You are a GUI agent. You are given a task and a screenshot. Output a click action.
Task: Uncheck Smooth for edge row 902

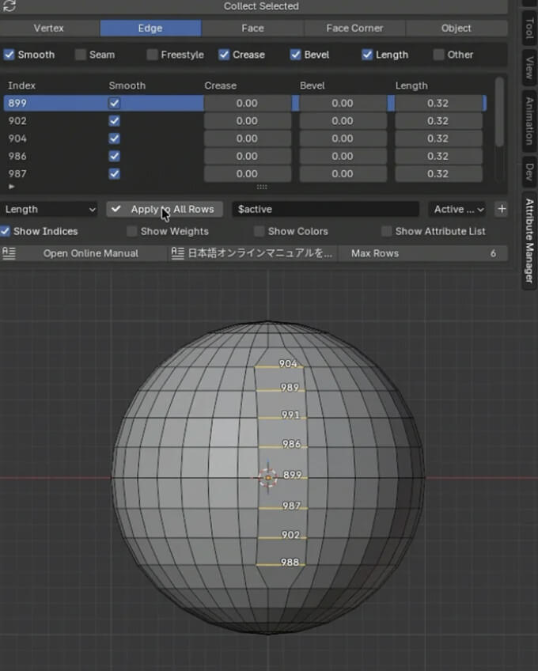click(115, 121)
